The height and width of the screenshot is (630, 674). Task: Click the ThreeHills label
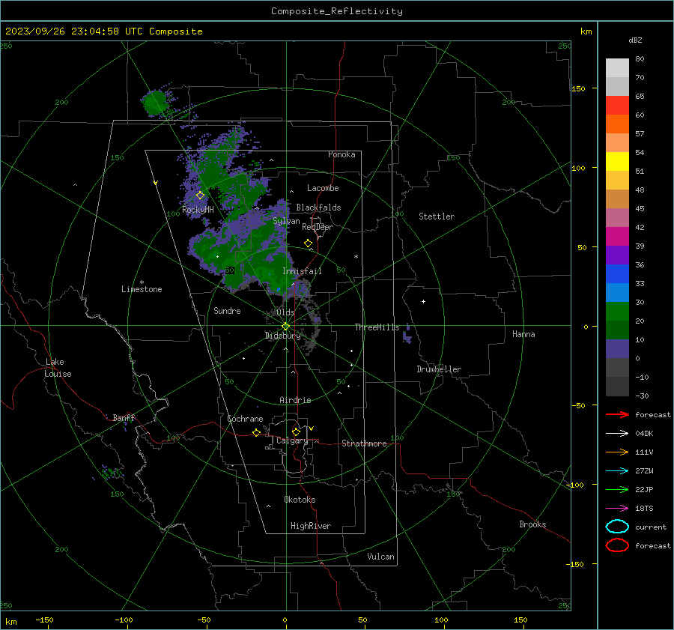click(377, 327)
